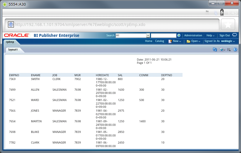Open the report Actions list icon
Screen dimensions: 241x153
coord(229,50)
